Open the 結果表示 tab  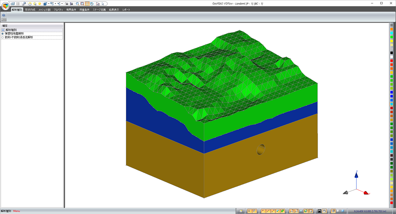pyautogui.click(x=114, y=10)
